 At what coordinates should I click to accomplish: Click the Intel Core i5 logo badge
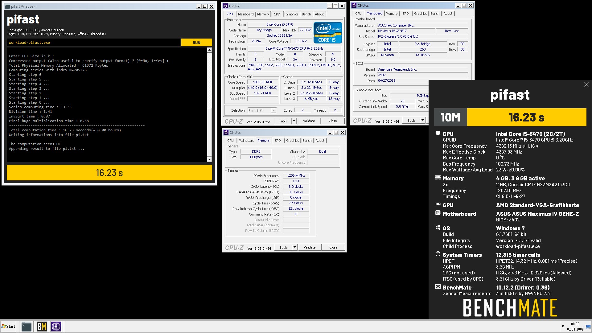click(x=328, y=32)
